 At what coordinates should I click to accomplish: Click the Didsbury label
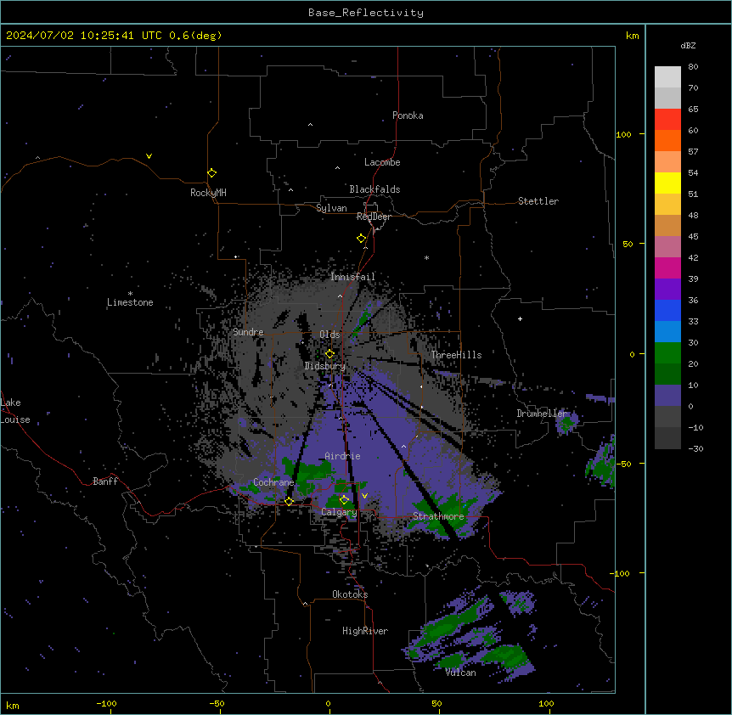pyautogui.click(x=324, y=366)
